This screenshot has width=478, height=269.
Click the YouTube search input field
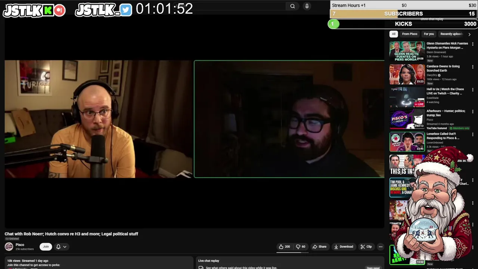(x=230, y=6)
